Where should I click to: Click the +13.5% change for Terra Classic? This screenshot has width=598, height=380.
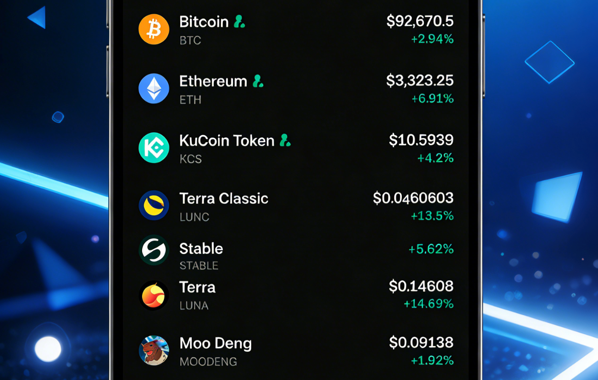(432, 216)
